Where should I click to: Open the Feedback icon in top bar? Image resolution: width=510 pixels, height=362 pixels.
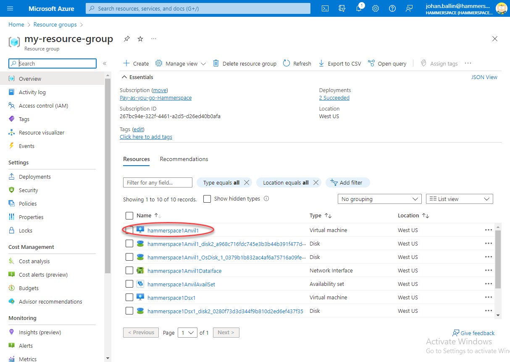(x=409, y=8)
